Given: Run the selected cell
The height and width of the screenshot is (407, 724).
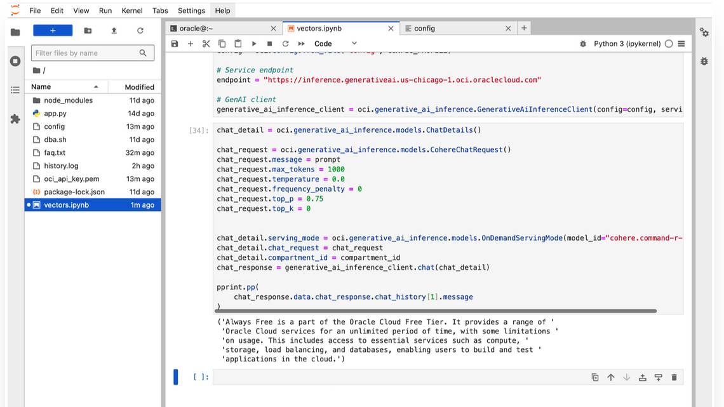Looking at the screenshot, I should [x=254, y=43].
